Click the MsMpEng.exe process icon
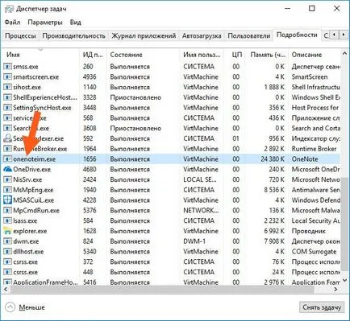 tap(7, 190)
